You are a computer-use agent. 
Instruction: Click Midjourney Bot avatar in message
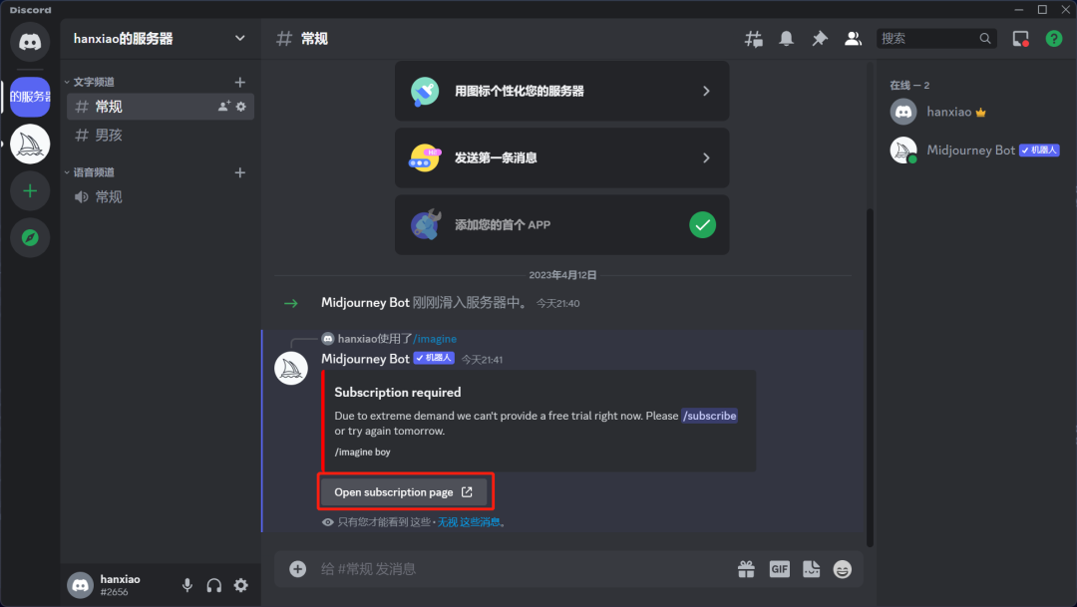click(x=291, y=368)
